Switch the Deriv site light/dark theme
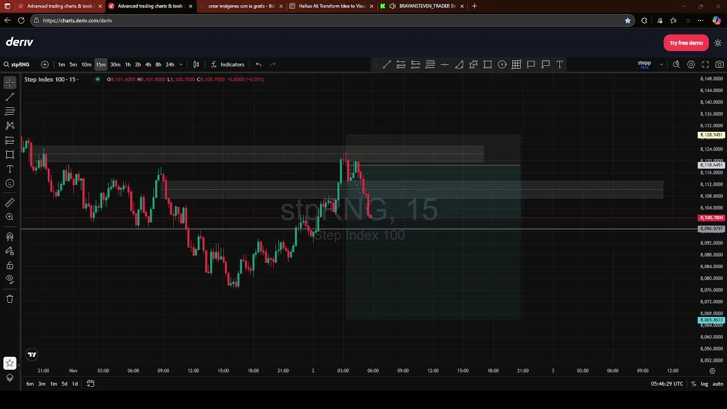 [717, 43]
